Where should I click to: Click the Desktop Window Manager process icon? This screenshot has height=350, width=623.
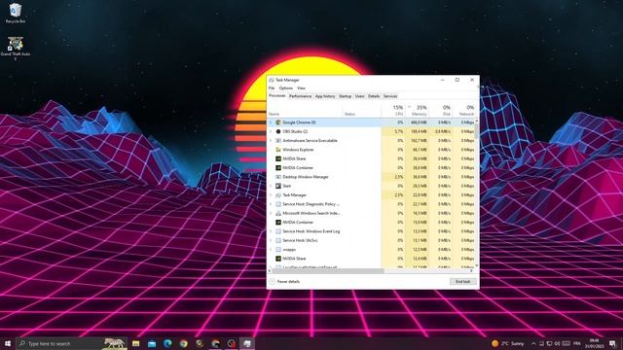278,177
